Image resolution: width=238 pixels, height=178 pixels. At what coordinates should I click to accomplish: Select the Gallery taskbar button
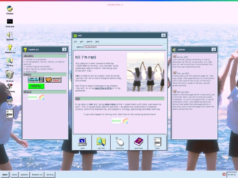click(50, 174)
